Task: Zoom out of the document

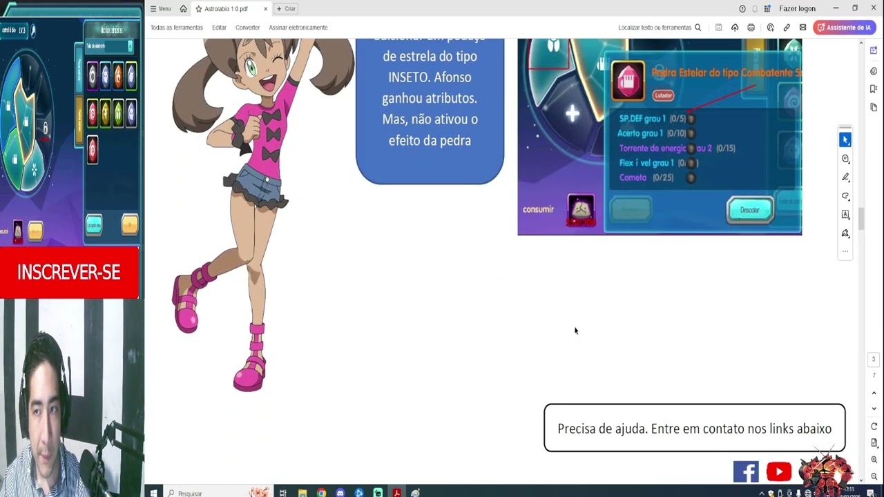Action: coord(874,476)
